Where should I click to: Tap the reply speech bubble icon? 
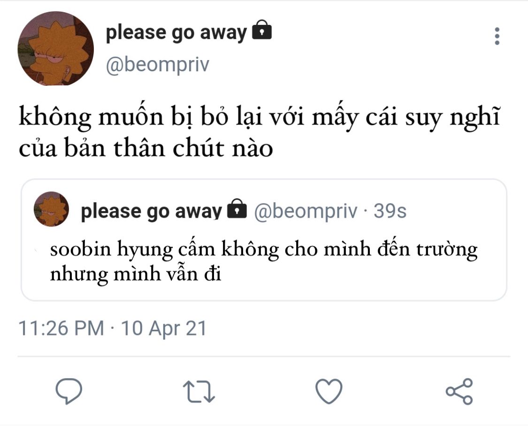tap(69, 391)
